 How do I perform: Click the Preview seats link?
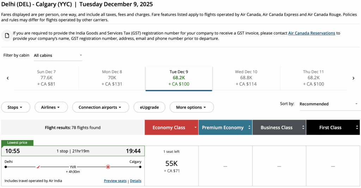point(115,181)
